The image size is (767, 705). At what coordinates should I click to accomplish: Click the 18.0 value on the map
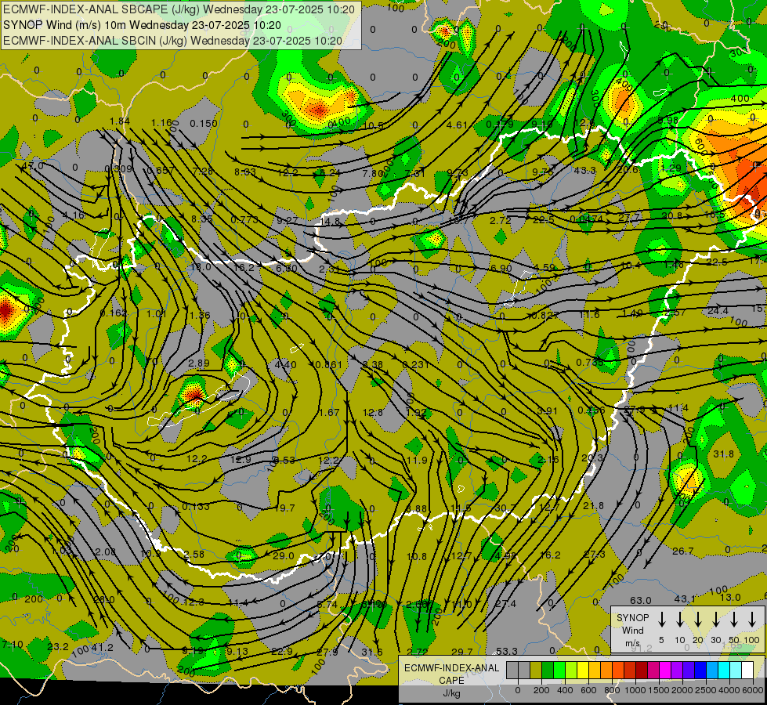[201, 266]
